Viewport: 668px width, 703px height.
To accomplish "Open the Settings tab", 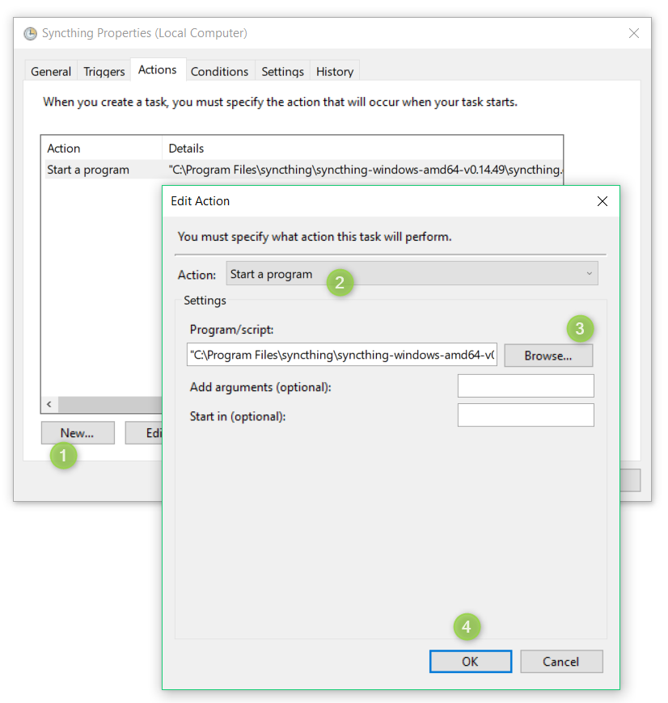I will point(282,71).
